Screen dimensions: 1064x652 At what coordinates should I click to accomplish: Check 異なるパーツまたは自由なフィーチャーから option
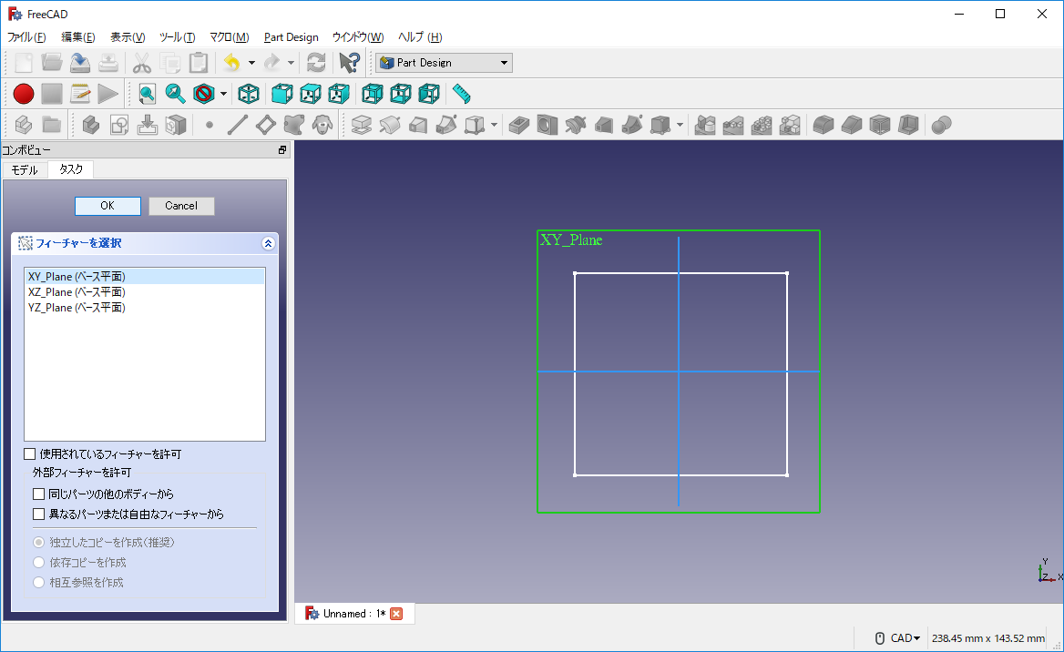[38, 514]
